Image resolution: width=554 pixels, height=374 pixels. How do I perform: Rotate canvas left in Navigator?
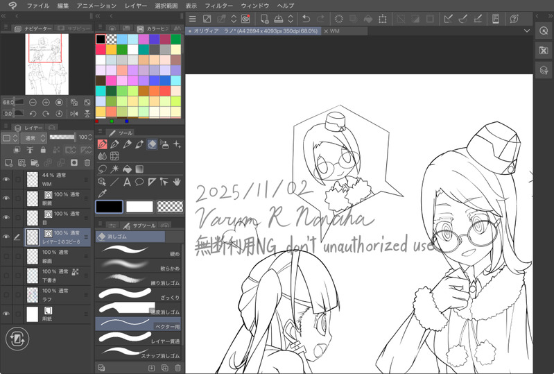click(x=33, y=114)
